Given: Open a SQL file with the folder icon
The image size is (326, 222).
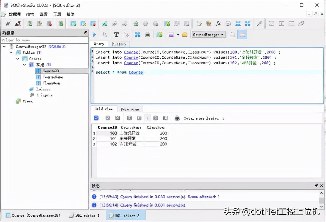Looking at the screenshot, I should [x=184, y=35].
